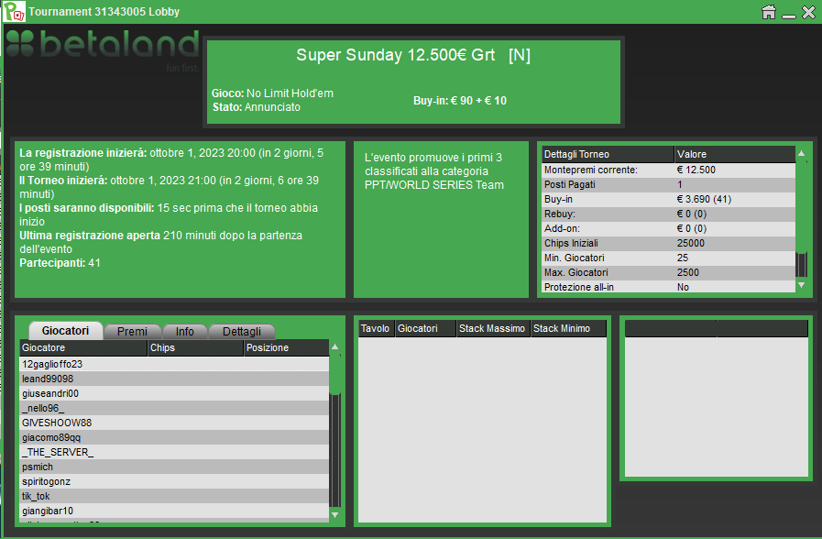The width and height of the screenshot is (822, 539).
Task: Click the Tavolo column header
Action: point(377,328)
